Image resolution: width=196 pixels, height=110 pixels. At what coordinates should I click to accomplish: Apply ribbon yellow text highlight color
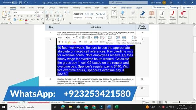[21, 20]
